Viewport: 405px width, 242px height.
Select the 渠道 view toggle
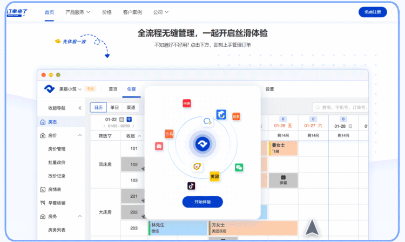point(131,107)
